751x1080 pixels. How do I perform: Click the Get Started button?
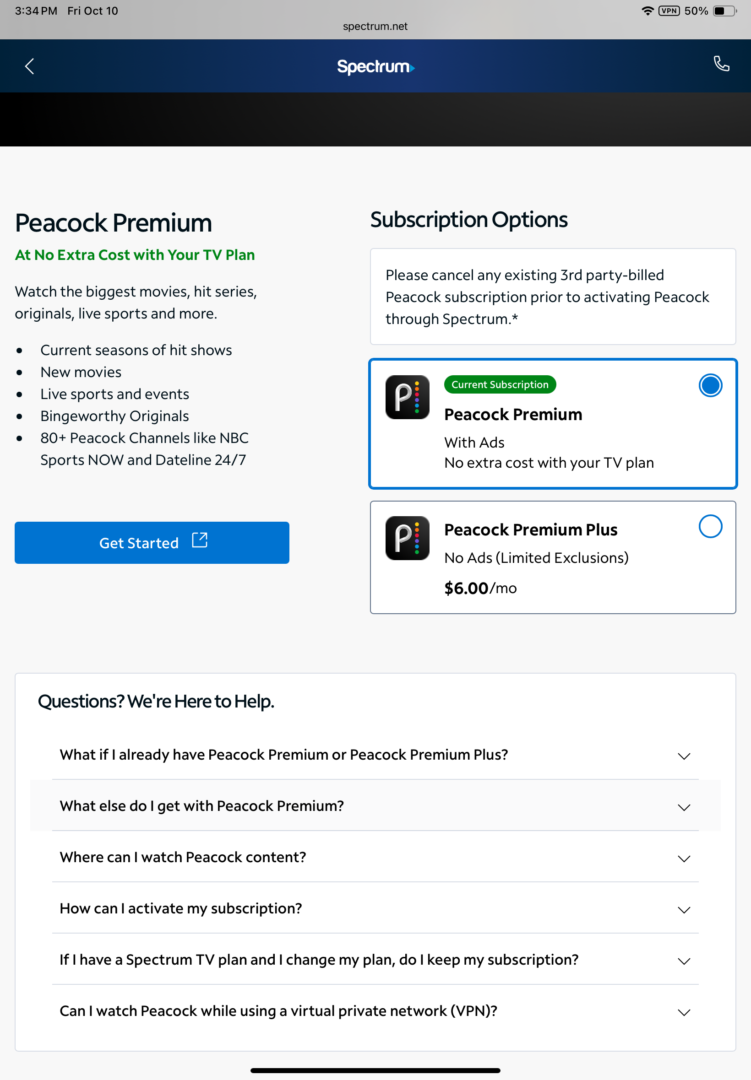(152, 543)
